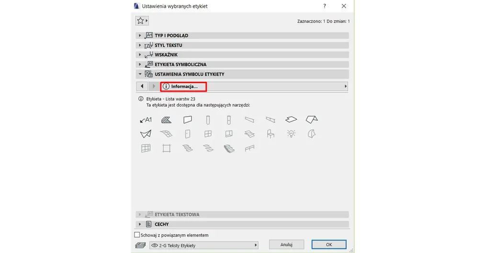
Task: Open the help question mark button
Action: (x=325, y=6)
